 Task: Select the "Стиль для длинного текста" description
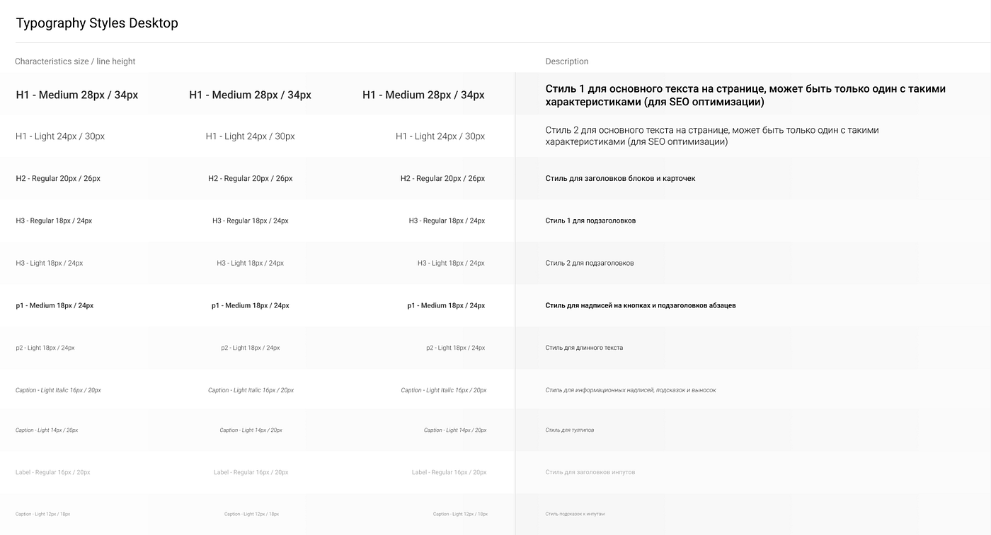tap(584, 348)
